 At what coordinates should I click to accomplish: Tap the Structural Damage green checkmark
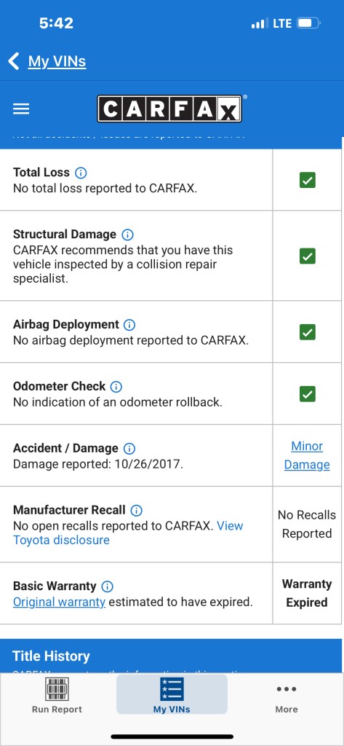(x=308, y=256)
